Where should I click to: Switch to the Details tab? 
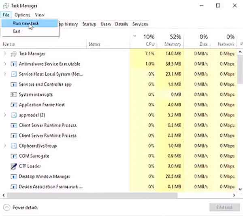pyautogui.click(x=122, y=24)
